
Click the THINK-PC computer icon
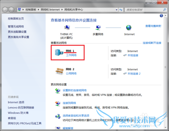pos(67,27)
